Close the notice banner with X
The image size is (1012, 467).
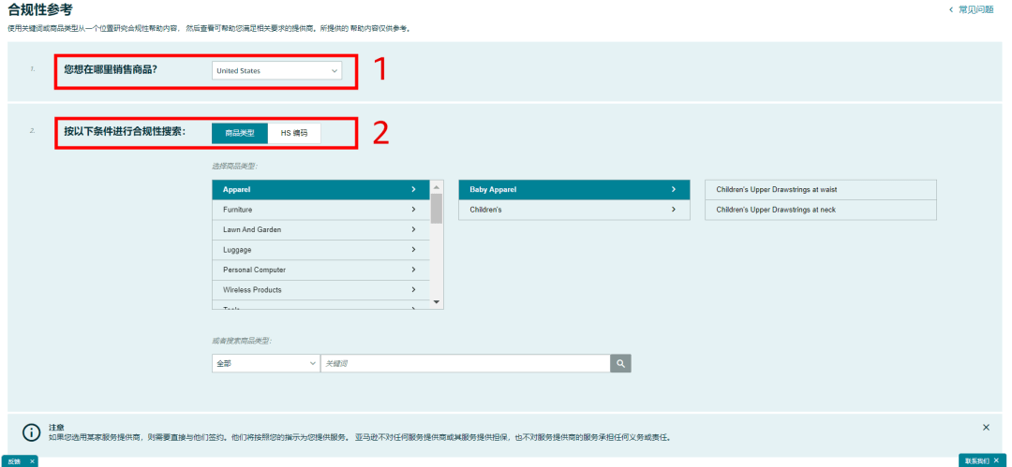(986, 427)
